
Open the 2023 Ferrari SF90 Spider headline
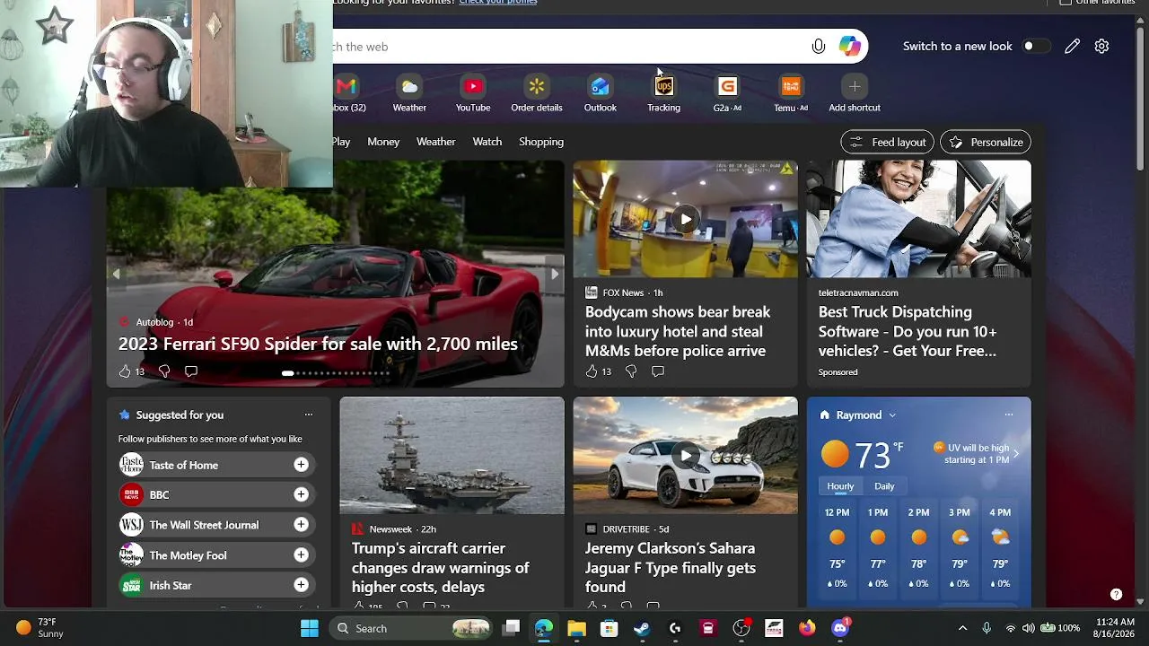(x=318, y=344)
